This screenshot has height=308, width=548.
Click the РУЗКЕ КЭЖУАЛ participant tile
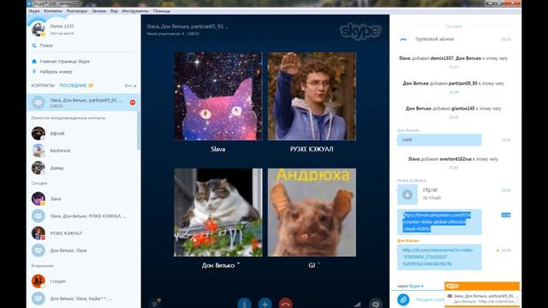(x=312, y=96)
